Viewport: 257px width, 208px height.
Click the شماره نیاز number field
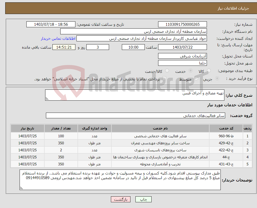[x=182, y=24]
